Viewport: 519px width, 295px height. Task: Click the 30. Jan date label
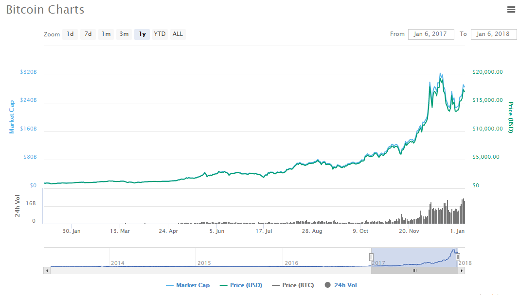point(72,231)
